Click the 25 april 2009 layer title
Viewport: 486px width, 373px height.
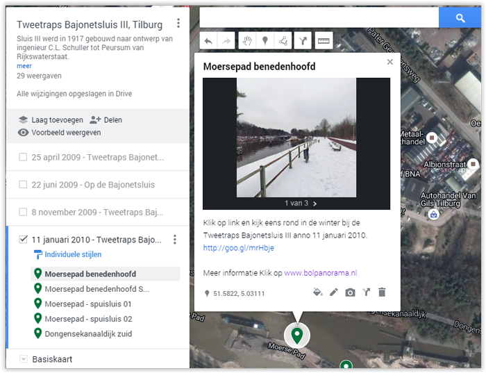pyautogui.click(x=98, y=157)
